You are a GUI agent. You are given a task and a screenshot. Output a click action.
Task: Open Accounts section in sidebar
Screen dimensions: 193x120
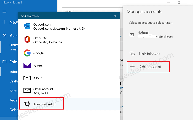[14, 35]
